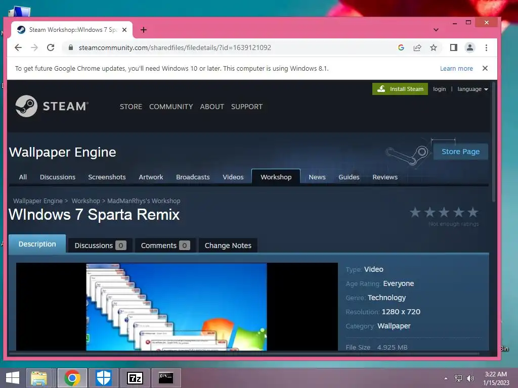Switch to the Screenshots tab
Screen dimensions: 518x388
click(x=107, y=177)
